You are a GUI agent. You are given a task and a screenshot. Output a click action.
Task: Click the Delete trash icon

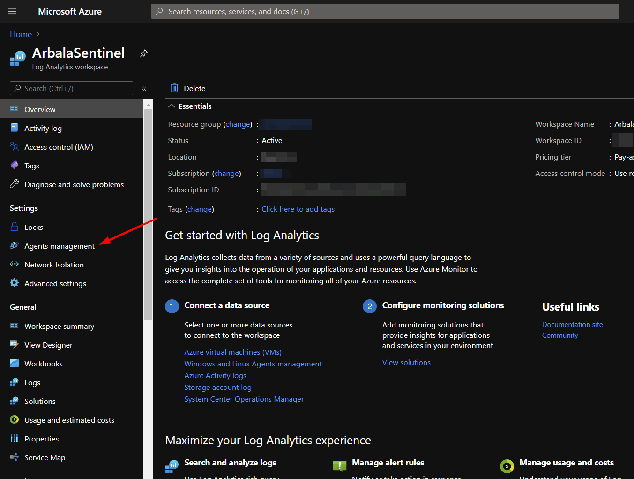coord(174,88)
